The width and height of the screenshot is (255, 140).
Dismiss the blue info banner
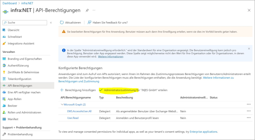point(249,49)
